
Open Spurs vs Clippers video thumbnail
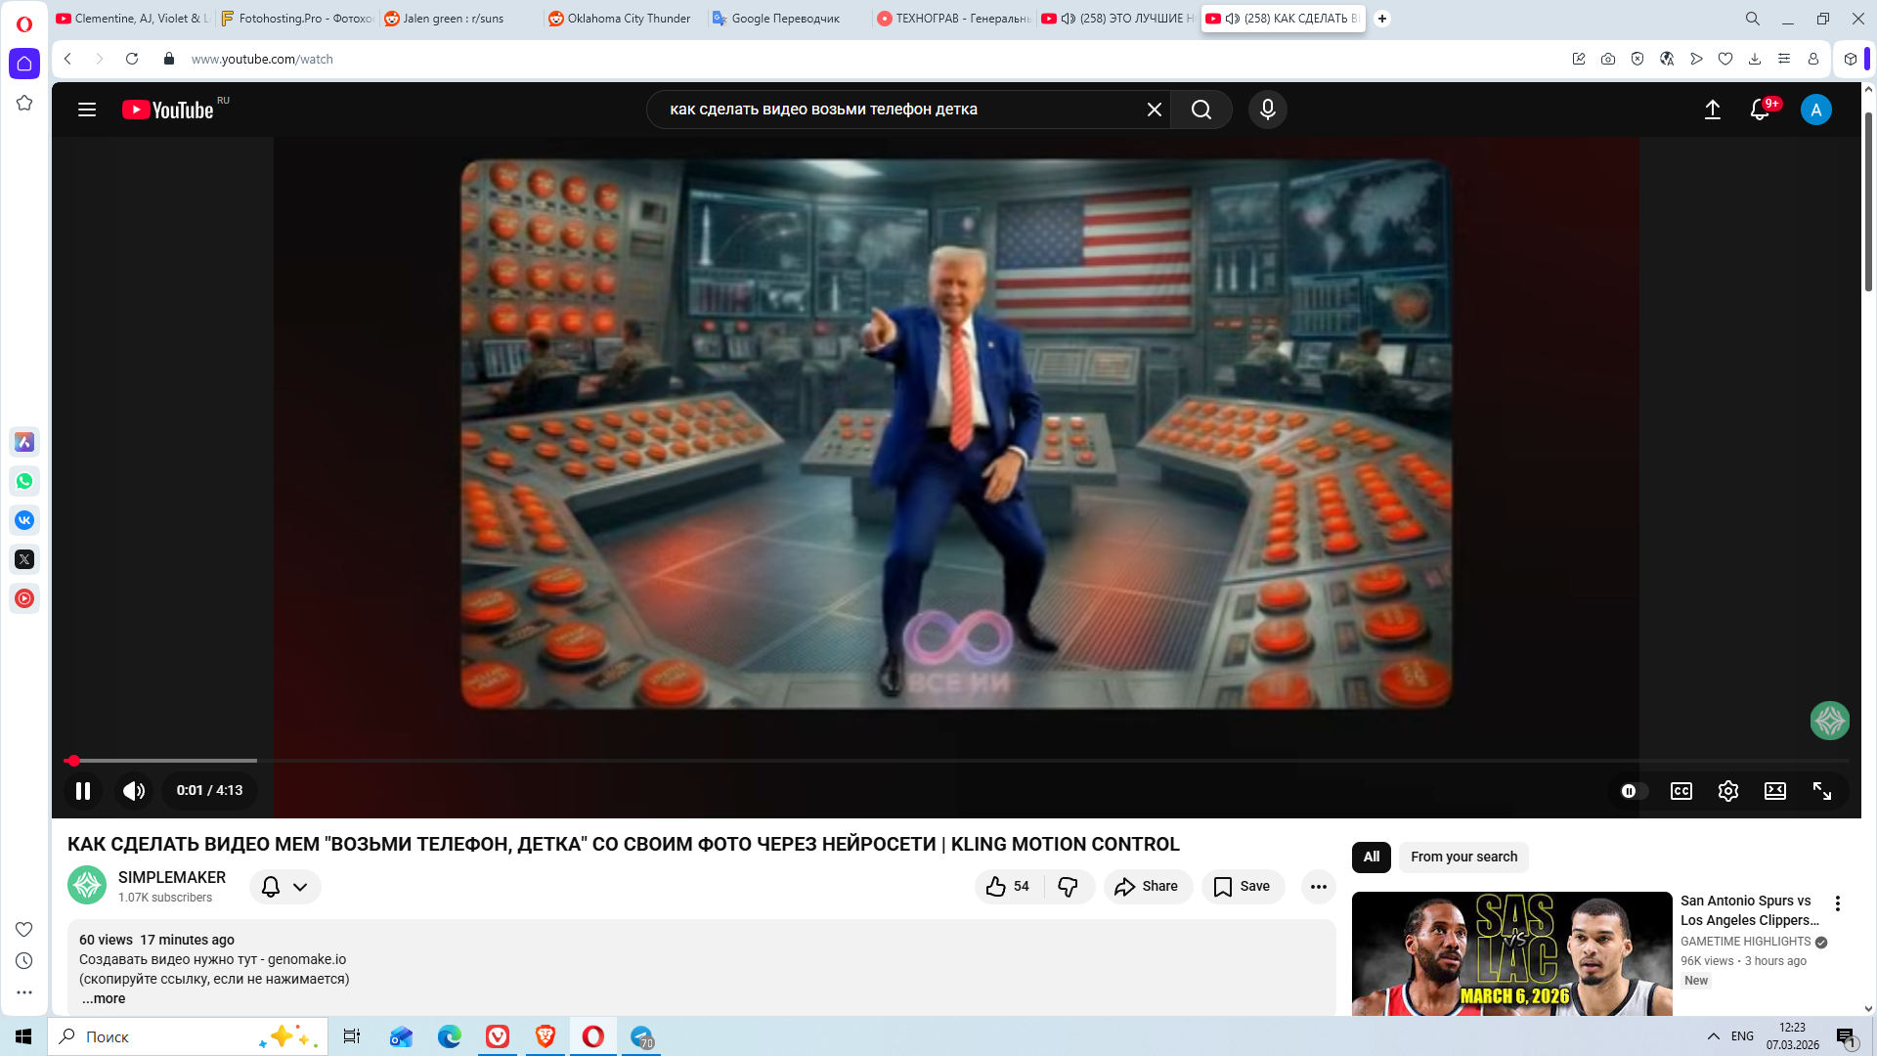[x=1511, y=953]
